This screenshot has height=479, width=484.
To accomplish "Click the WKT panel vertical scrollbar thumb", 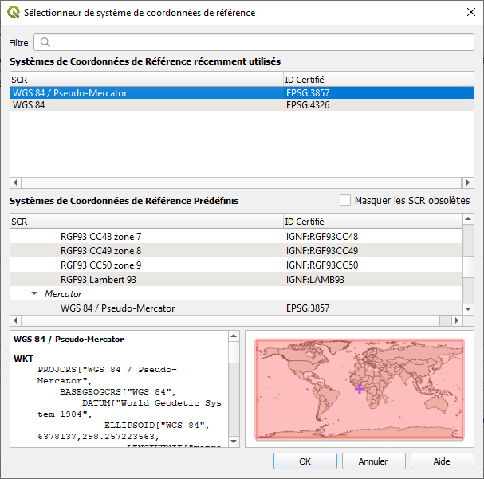I will tap(234, 352).
